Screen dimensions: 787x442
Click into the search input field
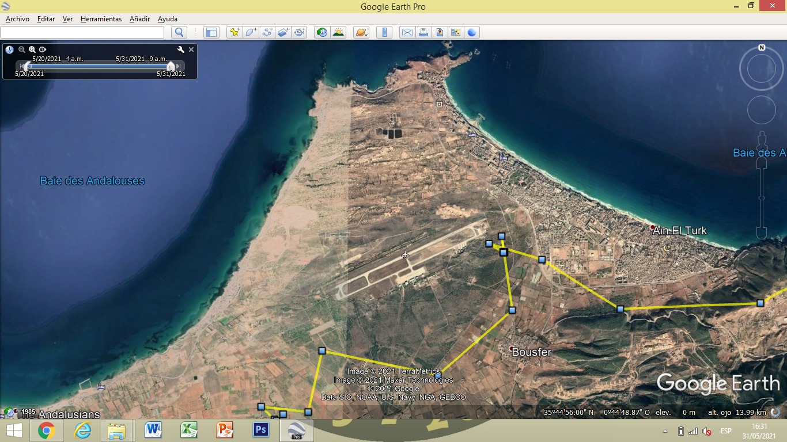[x=82, y=32]
